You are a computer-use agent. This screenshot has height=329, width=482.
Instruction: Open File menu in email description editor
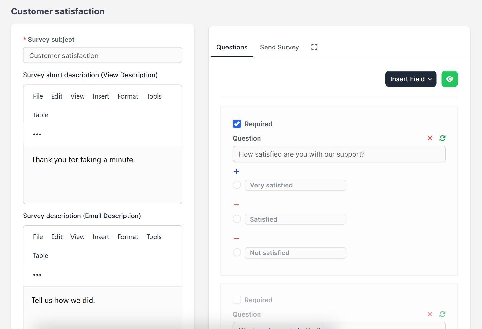38,237
